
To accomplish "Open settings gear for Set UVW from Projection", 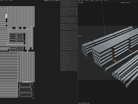I will [76, 8].
